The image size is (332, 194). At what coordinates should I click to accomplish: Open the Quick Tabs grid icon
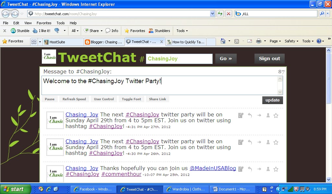(34, 42)
